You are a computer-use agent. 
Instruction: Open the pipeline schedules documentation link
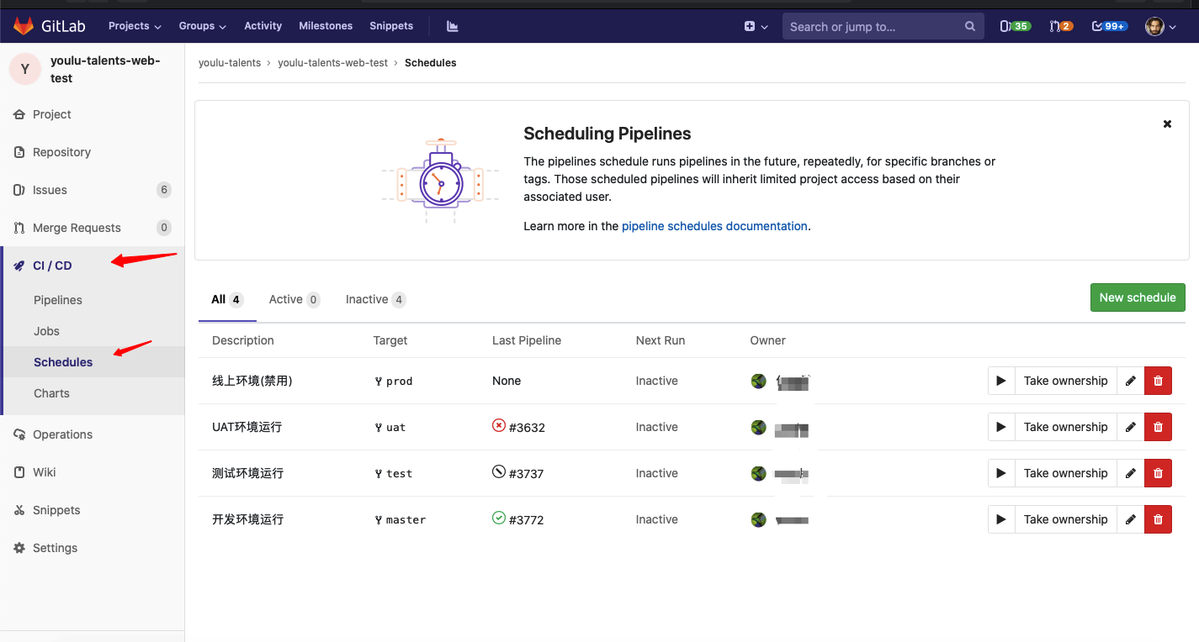714,226
